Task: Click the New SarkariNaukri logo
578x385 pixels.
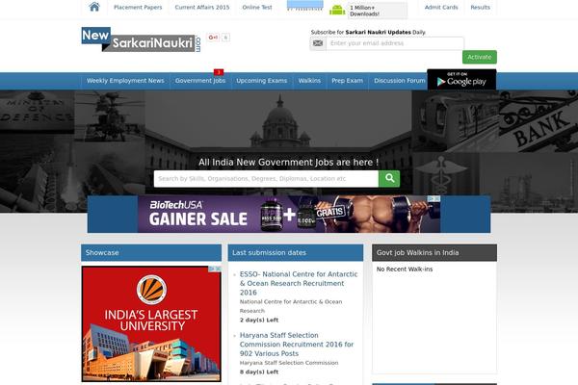Action: pyautogui.click(x=142, y=39)
